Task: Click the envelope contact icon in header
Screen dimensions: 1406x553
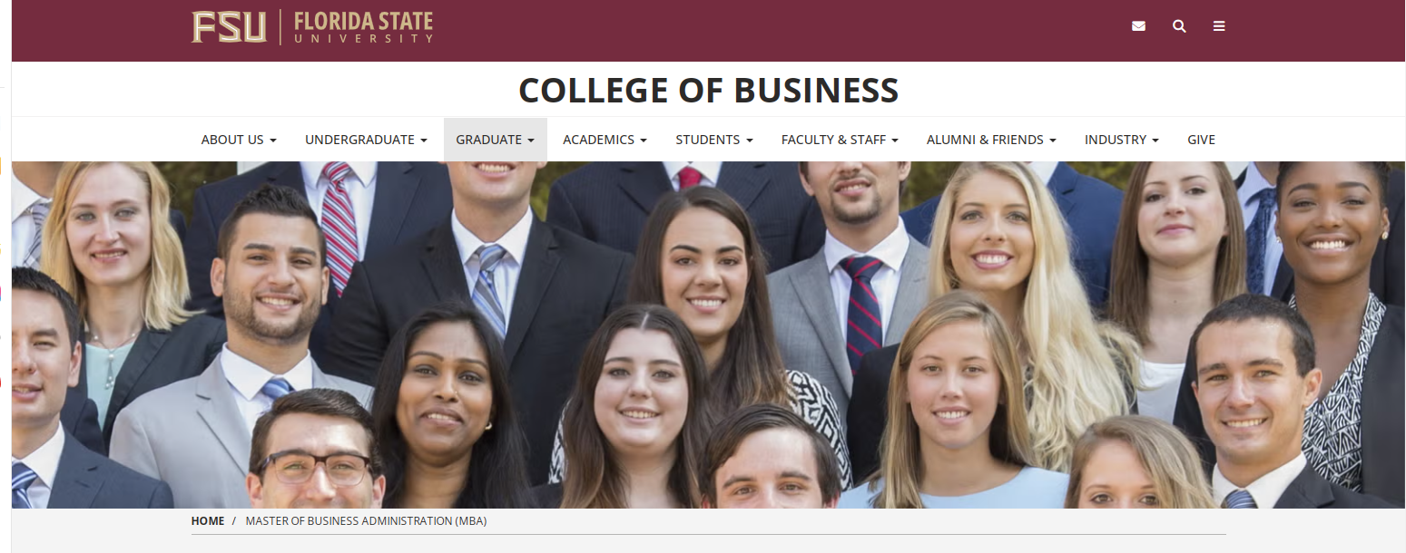Action: click(x=1138, y=26)
